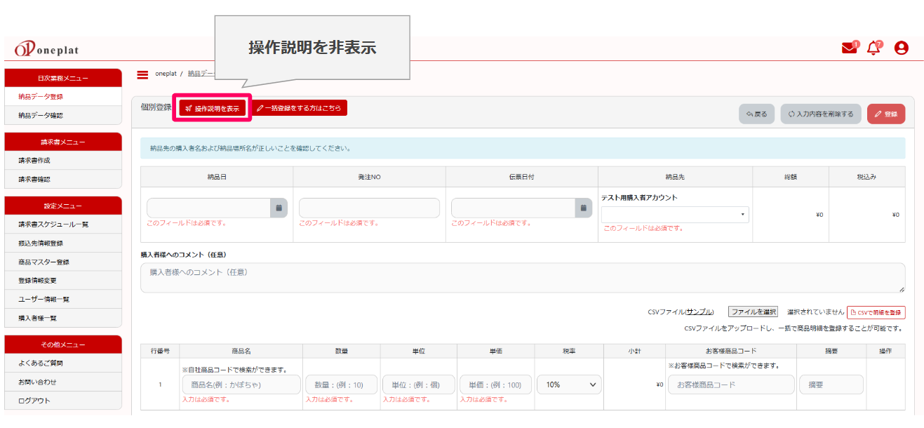Open the user account profile icon
The height and width of the screenshot is (428, 924).
pyautogui.click(x=902, y=48)
